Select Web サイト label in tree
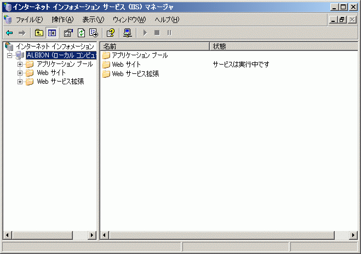 (51, 73)
